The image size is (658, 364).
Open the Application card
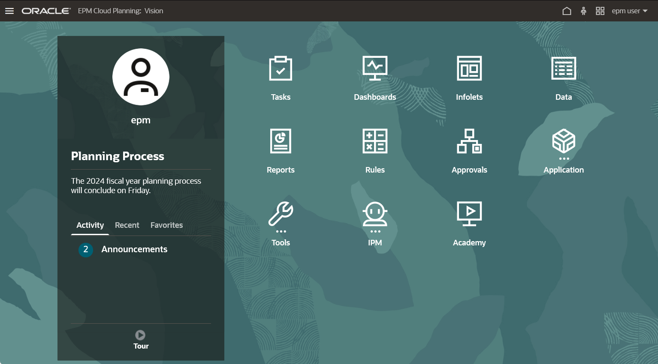[x=563, y=150]
